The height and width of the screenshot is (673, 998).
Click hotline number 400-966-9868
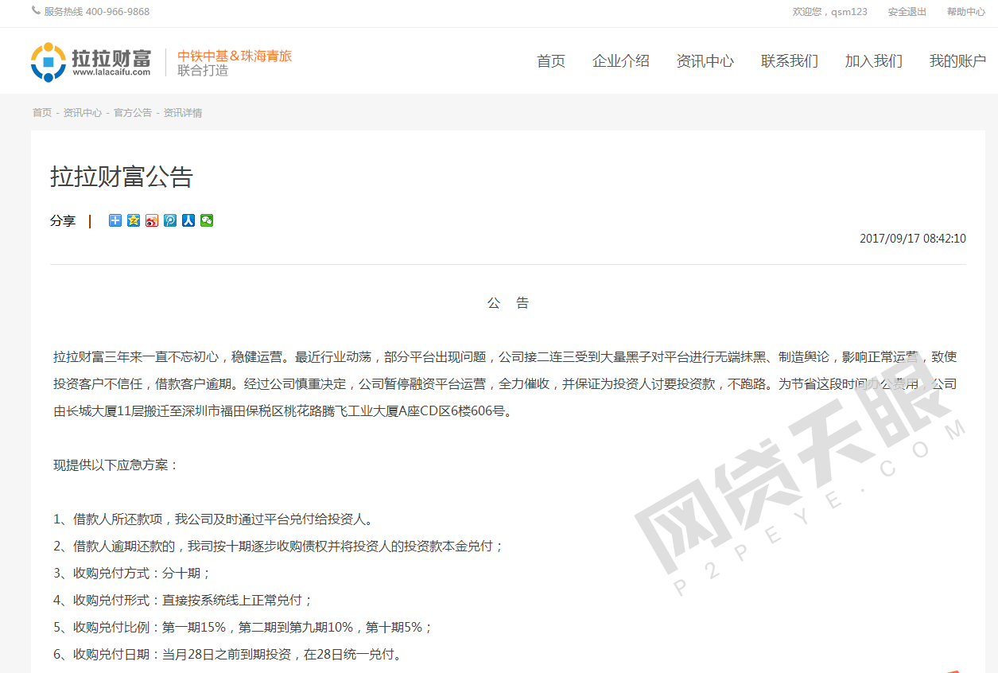(x=117, y=12)
